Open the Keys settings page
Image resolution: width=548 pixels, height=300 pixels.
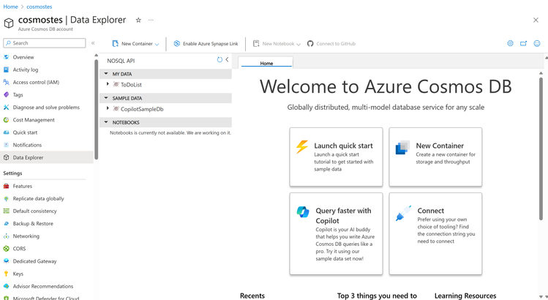click(18, 274)
